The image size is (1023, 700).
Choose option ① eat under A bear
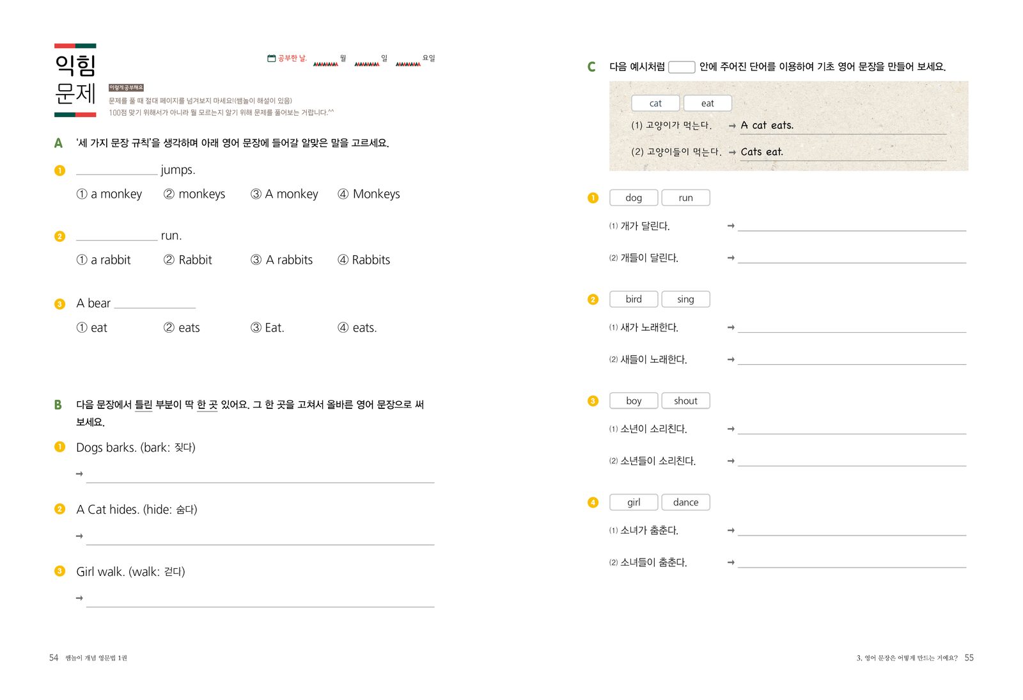tap(92, 328)
